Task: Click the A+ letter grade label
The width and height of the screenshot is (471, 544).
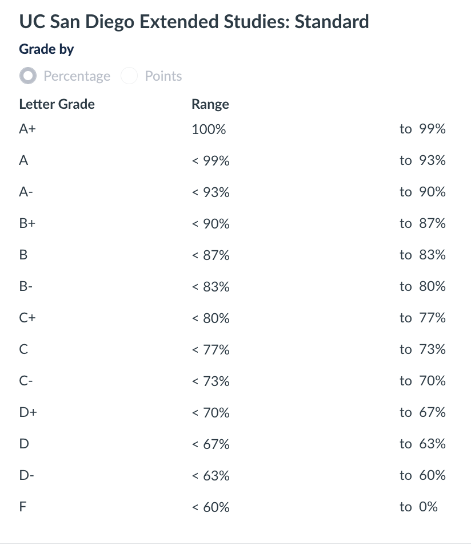Action: 27,129
